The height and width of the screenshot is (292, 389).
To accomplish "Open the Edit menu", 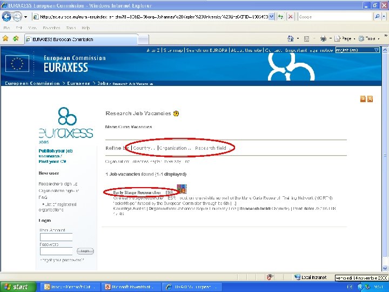I will click(19, 28).
